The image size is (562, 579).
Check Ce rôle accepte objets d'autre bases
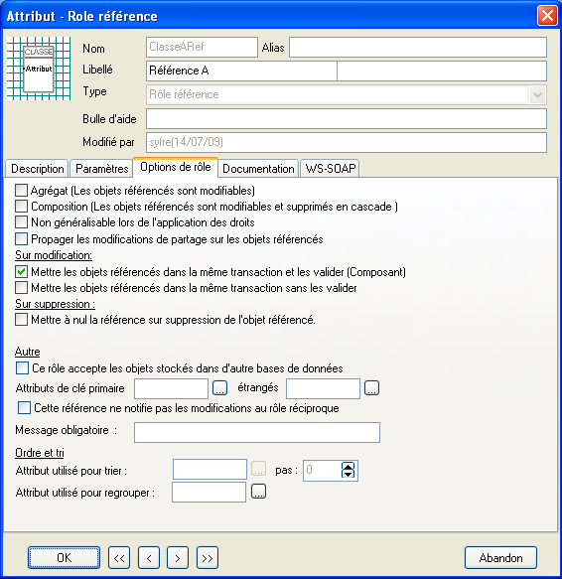(x=22, y=367)
